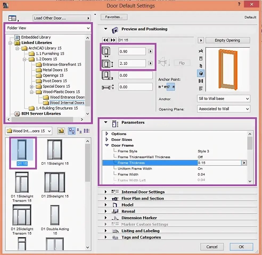The height and width of the screenshot is (255, 262).
Task: Open the height value arrow popup
Action: click(150, 63)
